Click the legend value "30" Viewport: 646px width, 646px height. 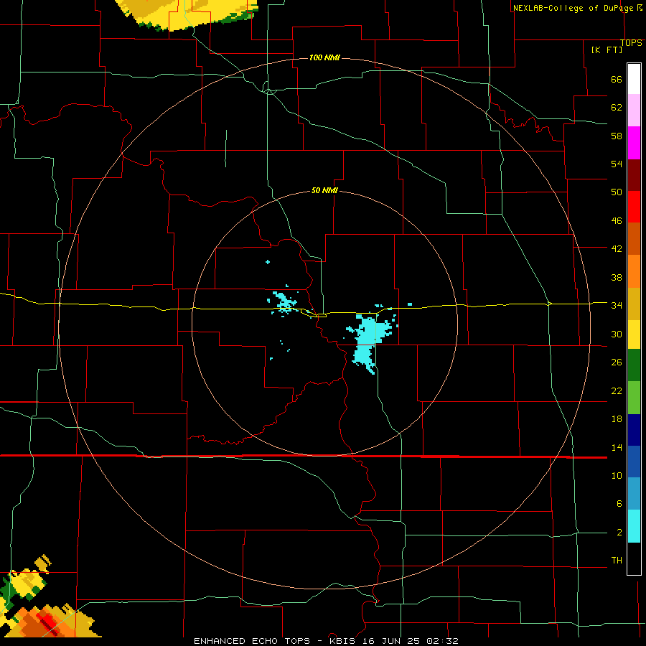617,334
